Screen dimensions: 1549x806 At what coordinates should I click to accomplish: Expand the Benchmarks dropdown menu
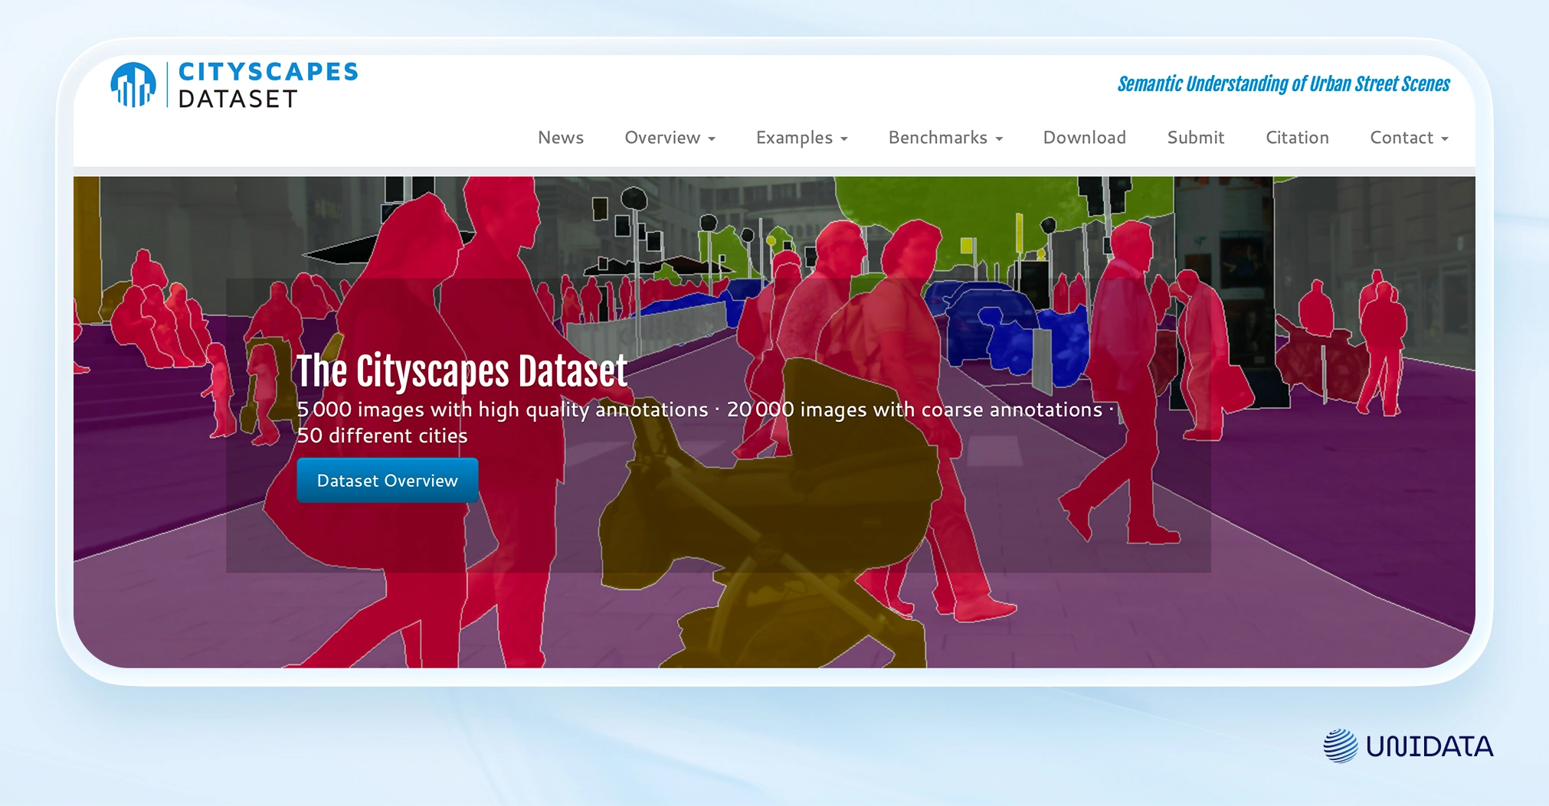[x=945, y=138]
